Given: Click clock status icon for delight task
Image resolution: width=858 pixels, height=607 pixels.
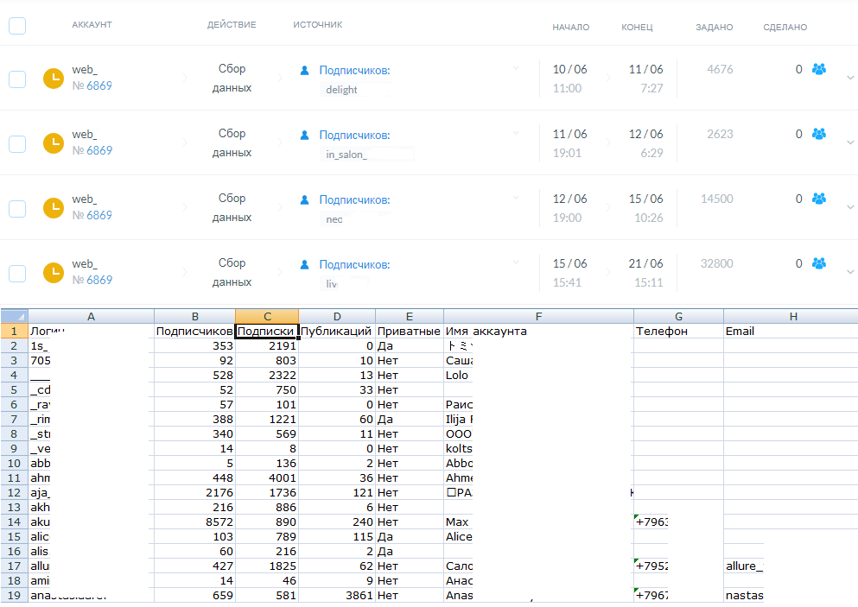Looking at the screenshot, I should click(54, 79).
